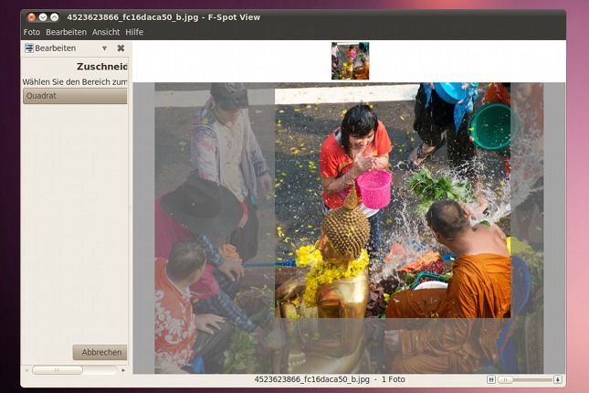Expand the sidebar Bearbeiten dropdown arrow
This screenshot has height=393, width=589.
104,48
